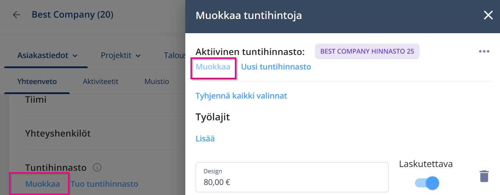The image size is (500, 195).
Task: Open the Aktiviteetit tab
Action: pyautogui.click(x=101, y=82)
